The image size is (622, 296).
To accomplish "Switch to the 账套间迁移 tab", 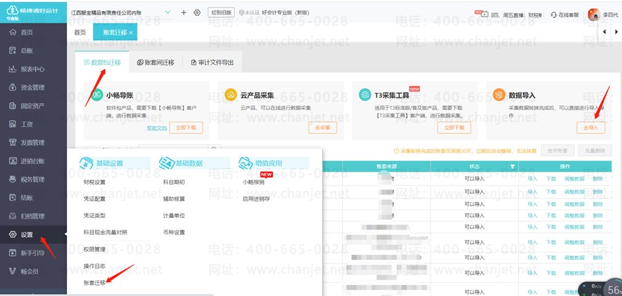I will coord(155,62).
